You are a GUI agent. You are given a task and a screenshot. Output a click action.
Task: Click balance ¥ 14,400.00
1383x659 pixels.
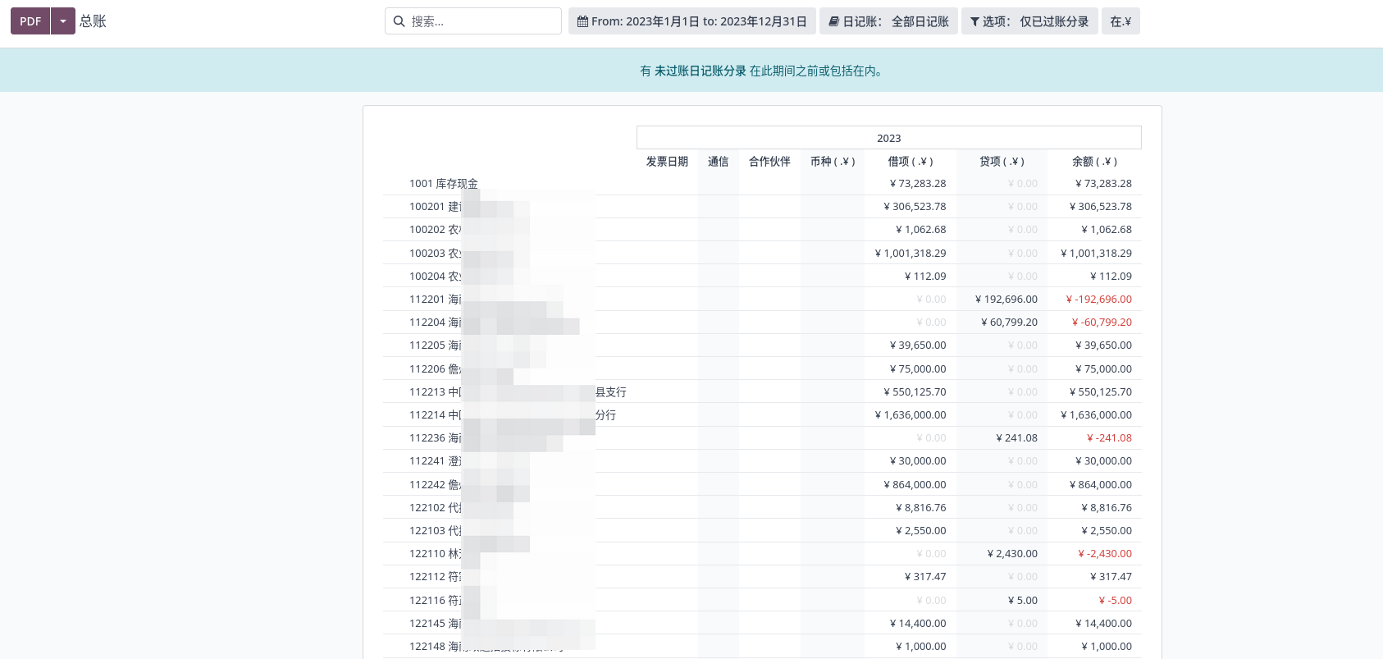click(1103, 624)
